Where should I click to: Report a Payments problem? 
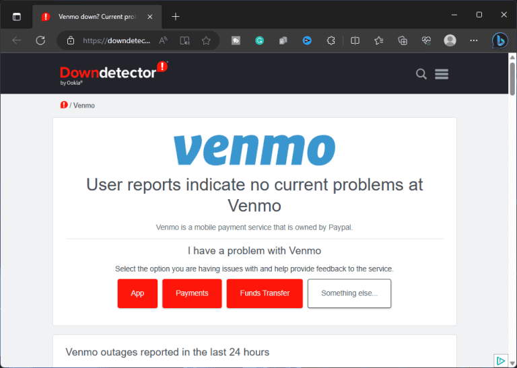[192, 293]
